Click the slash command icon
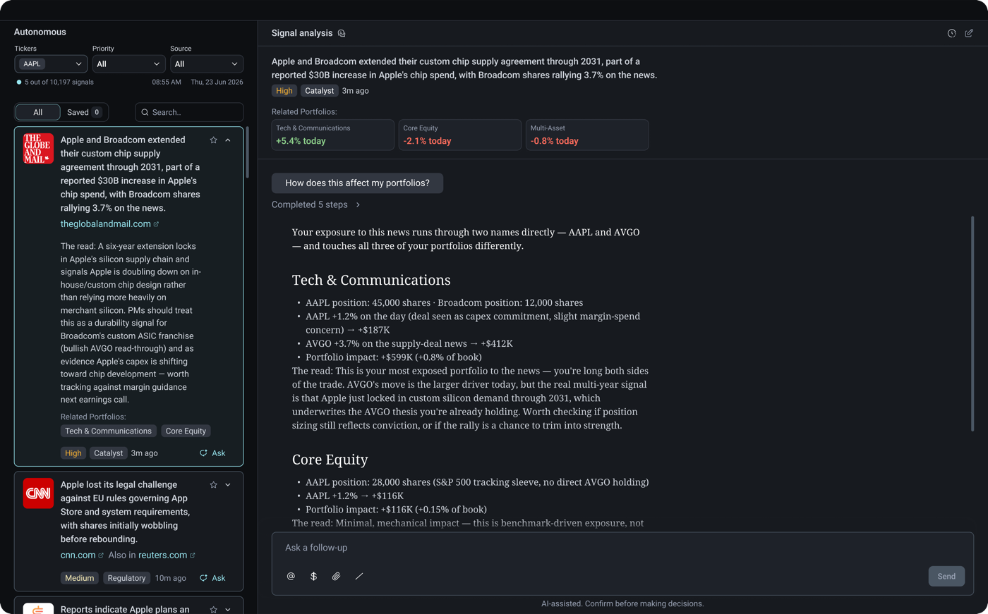Image resolution: width=988 pixels, height=614 pixels. pos(359,576)
